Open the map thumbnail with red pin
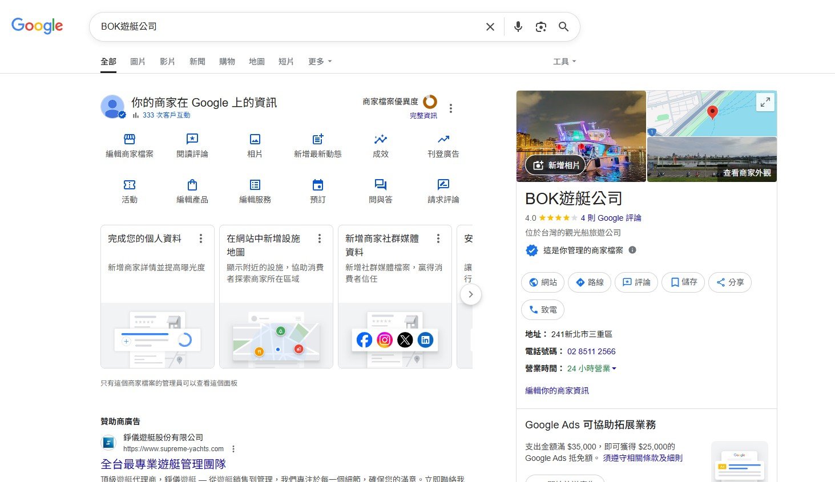835x482 pixels. click(x=712, y=114)
